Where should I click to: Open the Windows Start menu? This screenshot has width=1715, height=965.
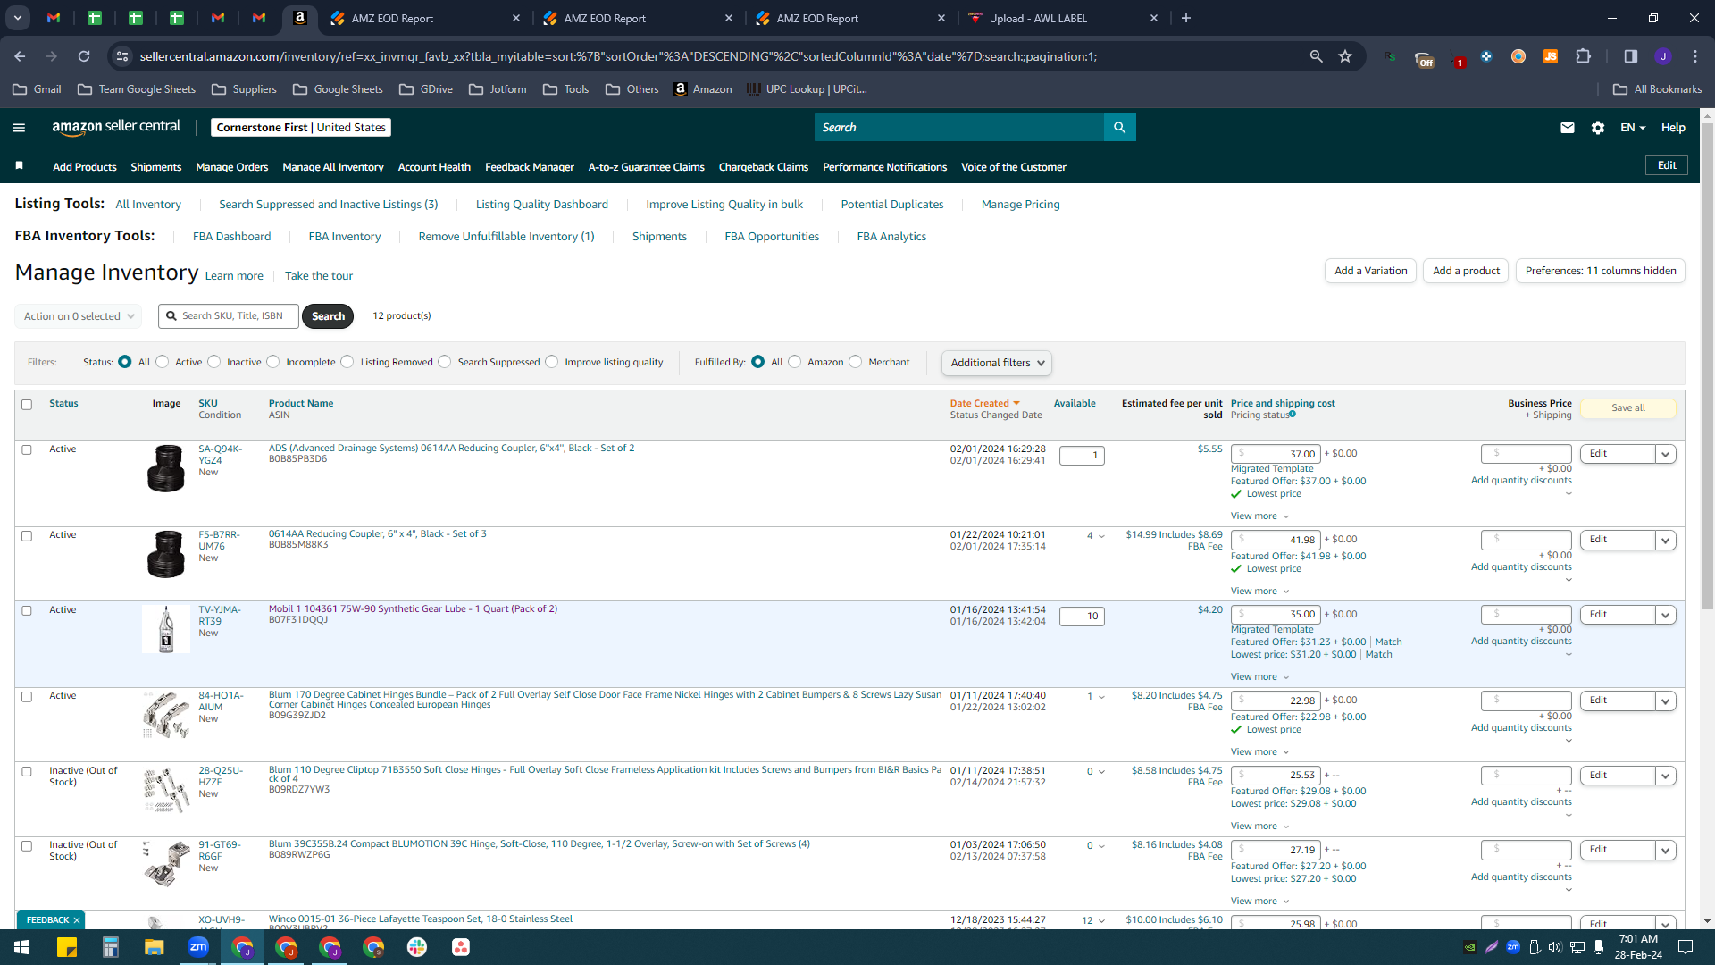[21, 947]
